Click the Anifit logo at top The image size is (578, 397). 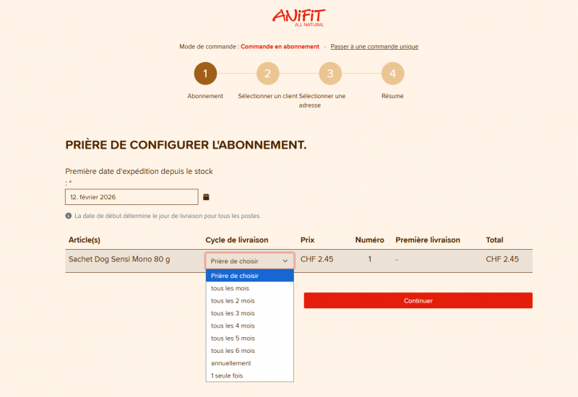[x=298, y=17]
